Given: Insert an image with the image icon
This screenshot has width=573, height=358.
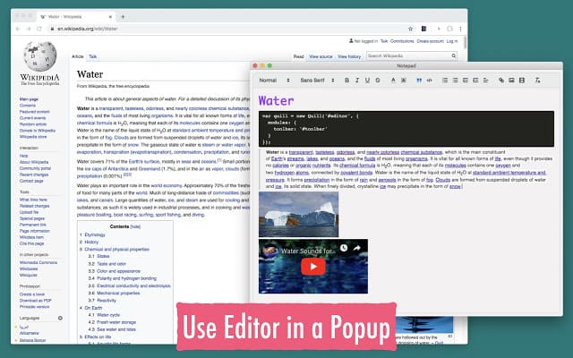Looking at the screenshot, I should pos(511,81).
